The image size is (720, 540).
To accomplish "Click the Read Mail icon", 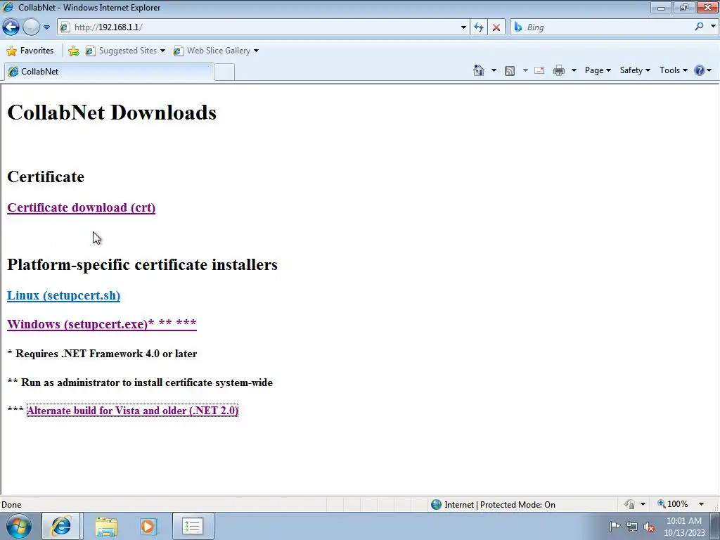I will 539,70.
